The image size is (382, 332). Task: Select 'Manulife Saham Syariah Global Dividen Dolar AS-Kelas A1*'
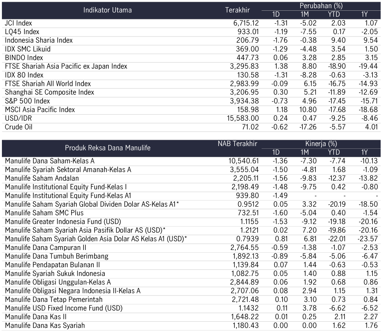coord(92,204)
